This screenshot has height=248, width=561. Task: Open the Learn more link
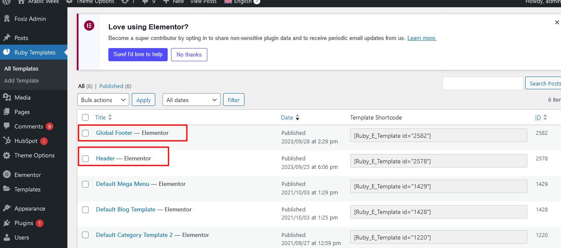pos(422,38)
